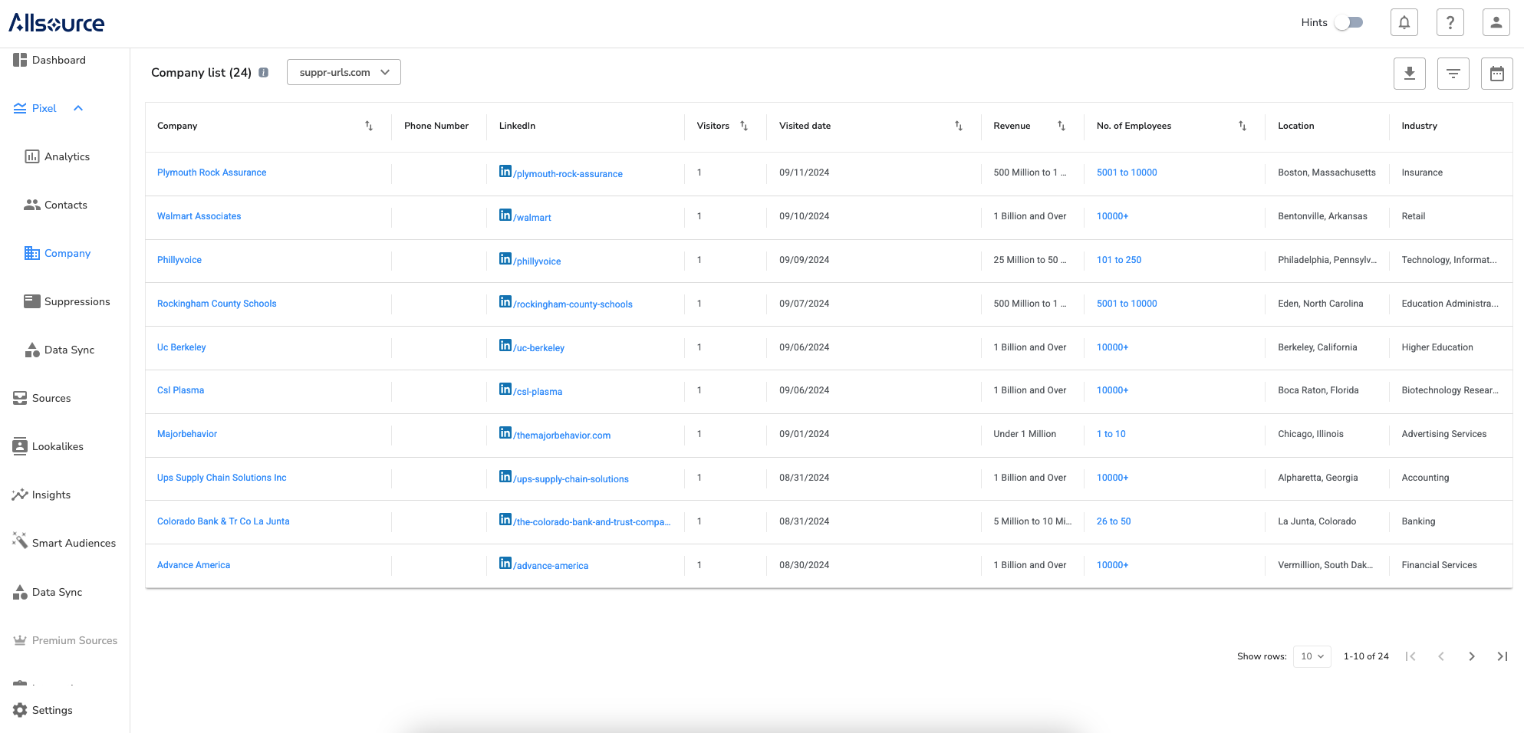1524x733 pixels.
Task: Open Insights in sidebar
Action: point(42,495)
